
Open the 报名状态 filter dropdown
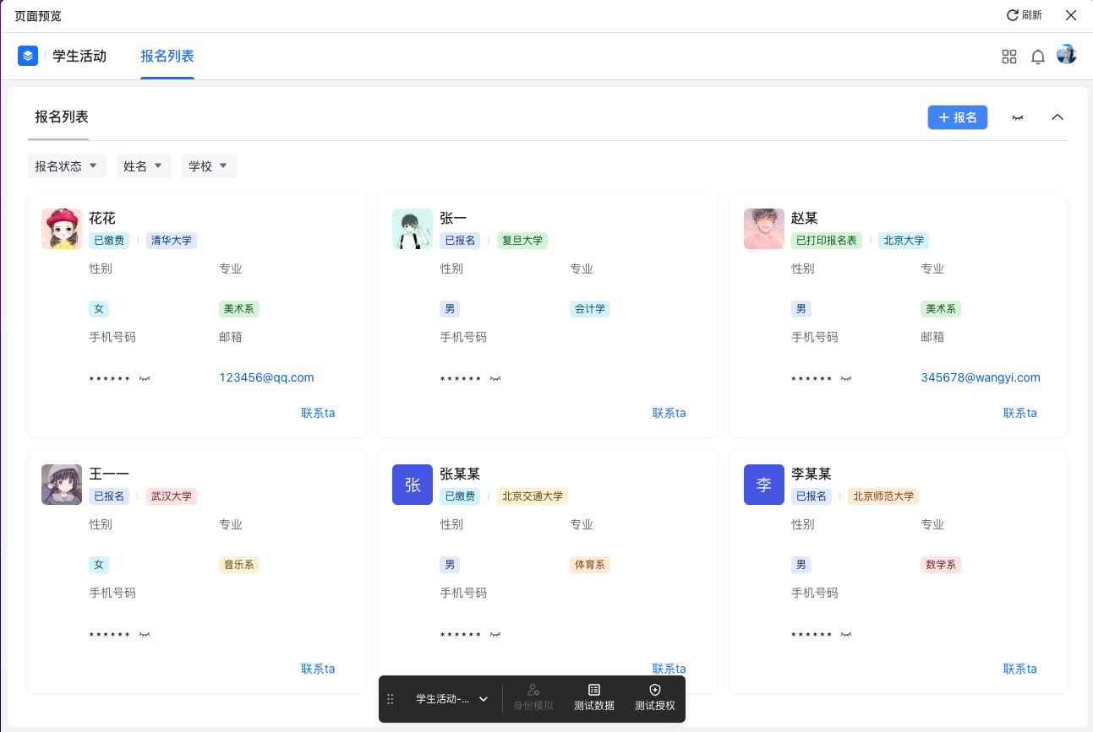67,166
